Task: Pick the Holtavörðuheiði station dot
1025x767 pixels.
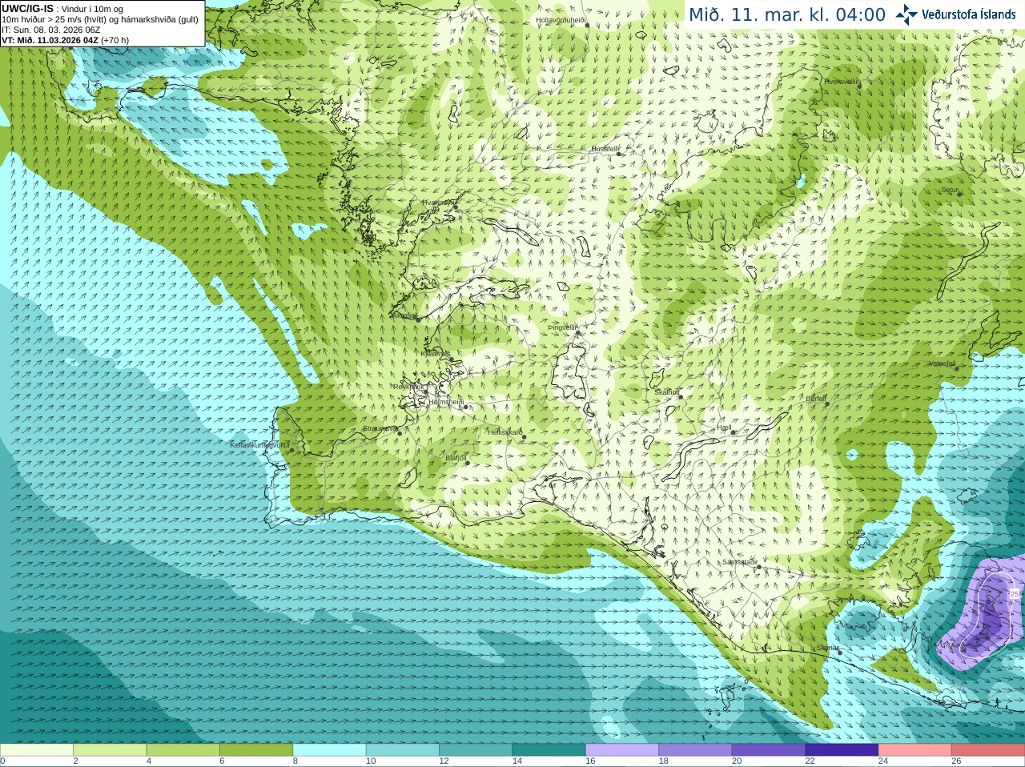Action: click(587, 25)
